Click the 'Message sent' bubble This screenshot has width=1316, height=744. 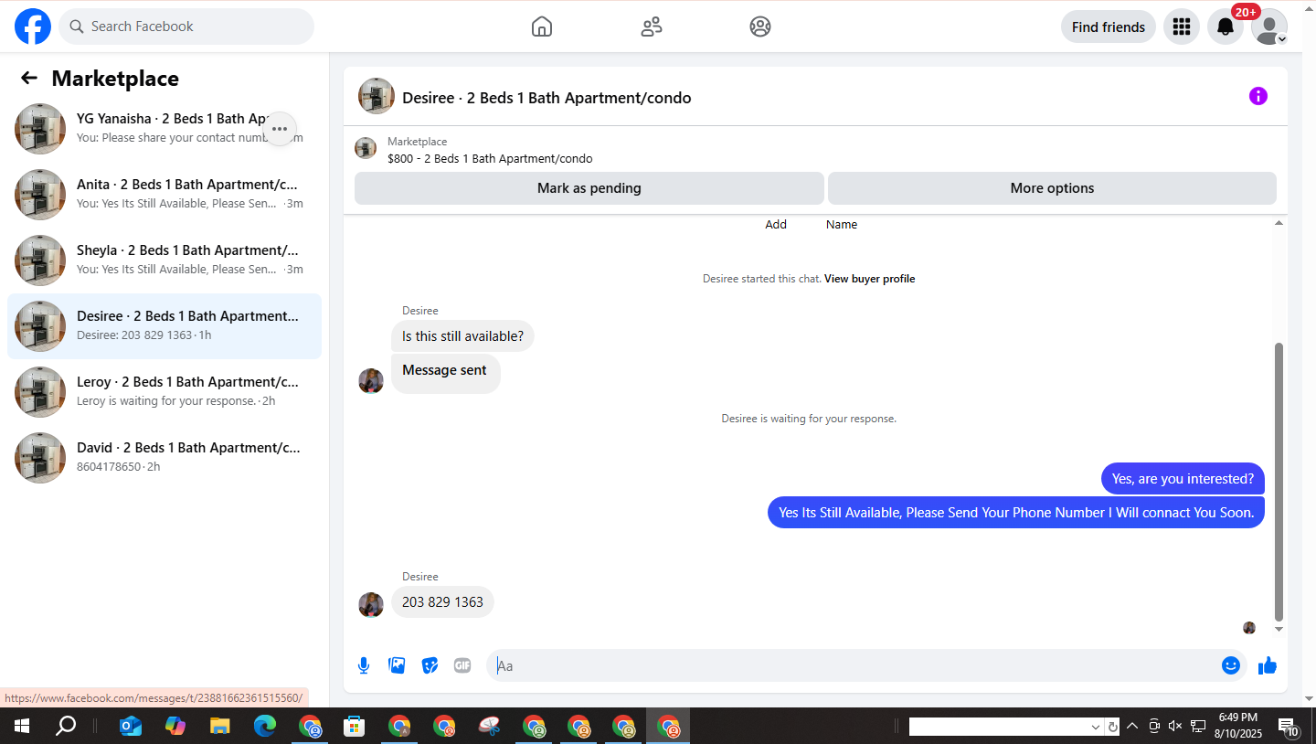pyautogui.click(x=445, y=373)
